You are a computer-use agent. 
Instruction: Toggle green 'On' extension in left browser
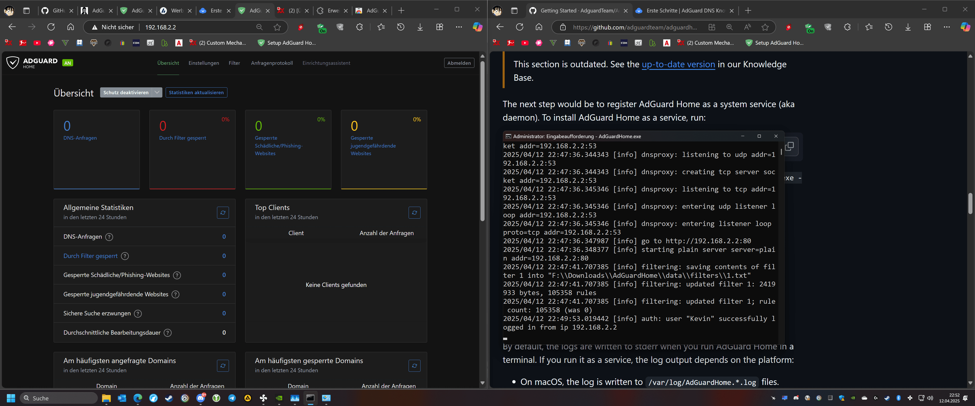click(321, 28)
